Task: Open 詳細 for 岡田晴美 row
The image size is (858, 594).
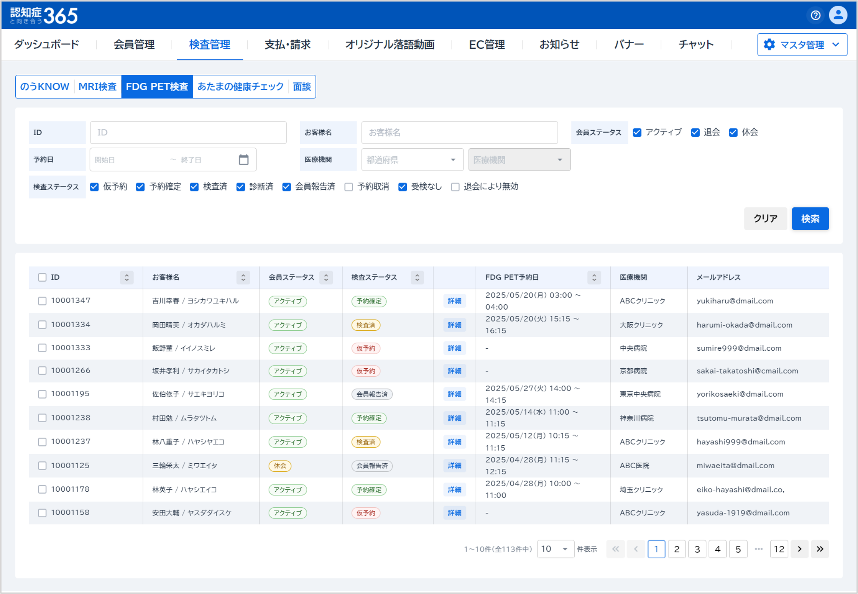Action: [454, 325]
